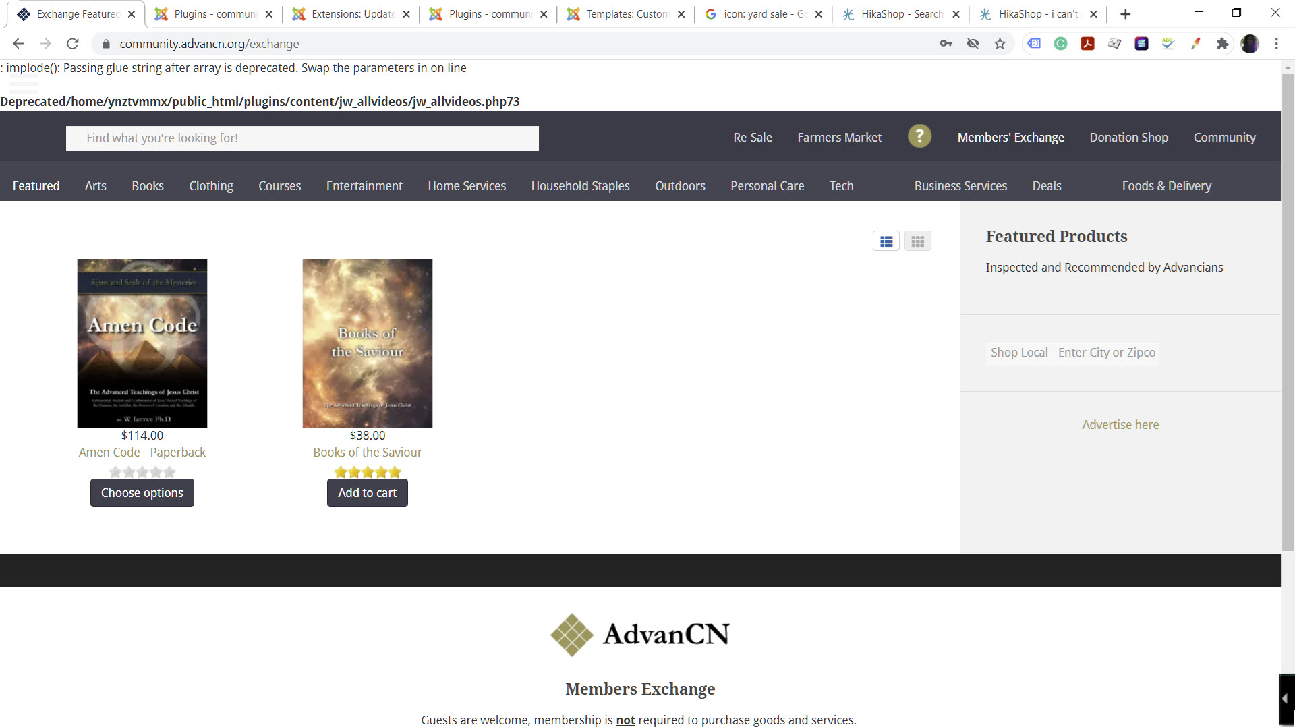Open the Books category
The width and height of the screenshot is (1295, 727).
[148, 185]
